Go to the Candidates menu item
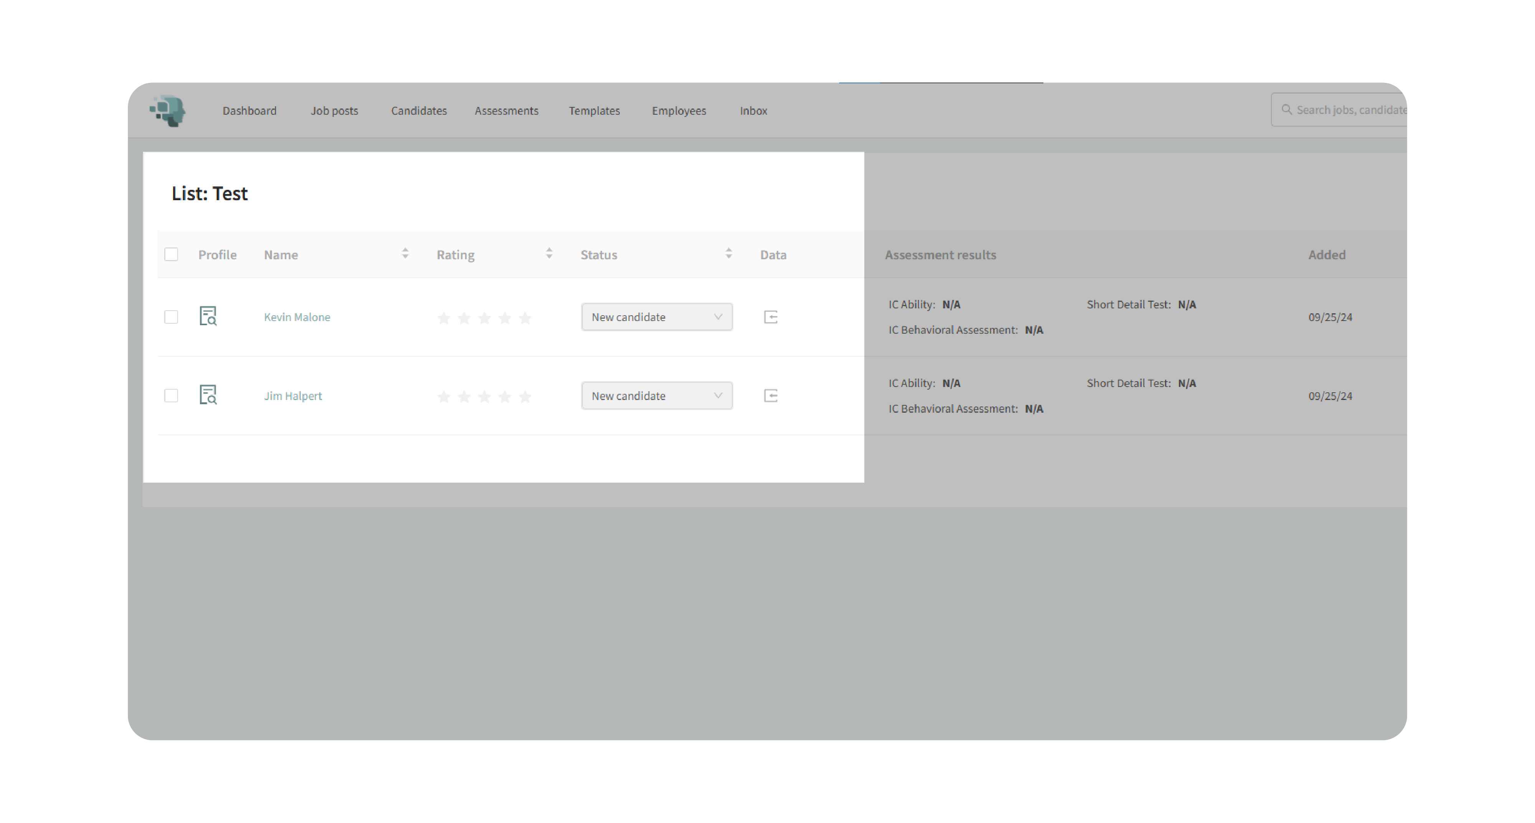This screenshot has width=1535, height=823. click(418, 111)
